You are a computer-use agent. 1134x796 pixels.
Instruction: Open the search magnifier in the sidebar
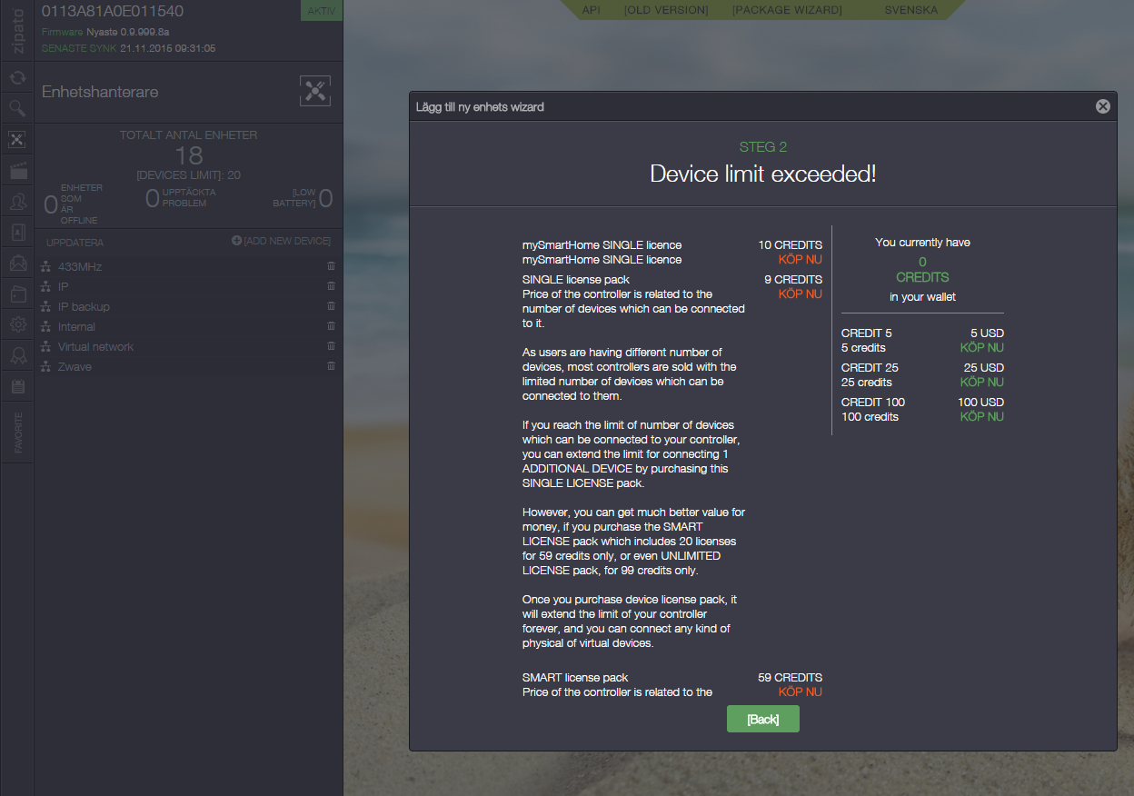point(17,109)
